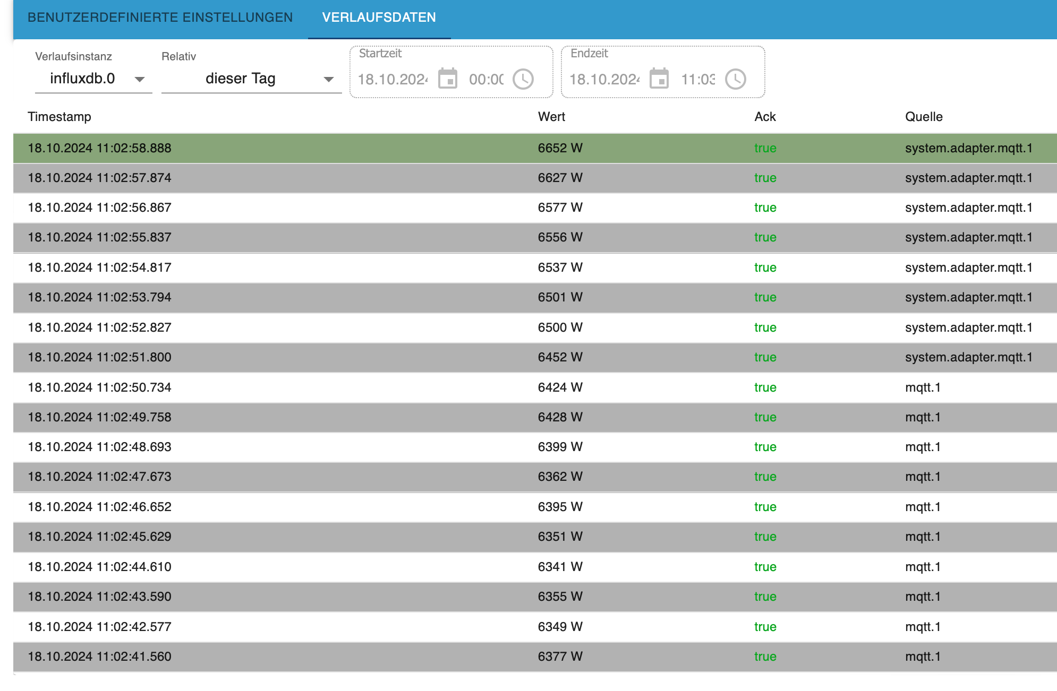Click the value 6428 W

pyautogui.click(x=560, y=417)
